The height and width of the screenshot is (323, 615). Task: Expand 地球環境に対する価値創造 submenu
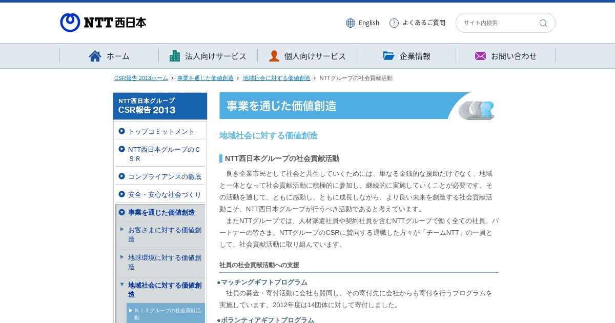tap(165, 262)
